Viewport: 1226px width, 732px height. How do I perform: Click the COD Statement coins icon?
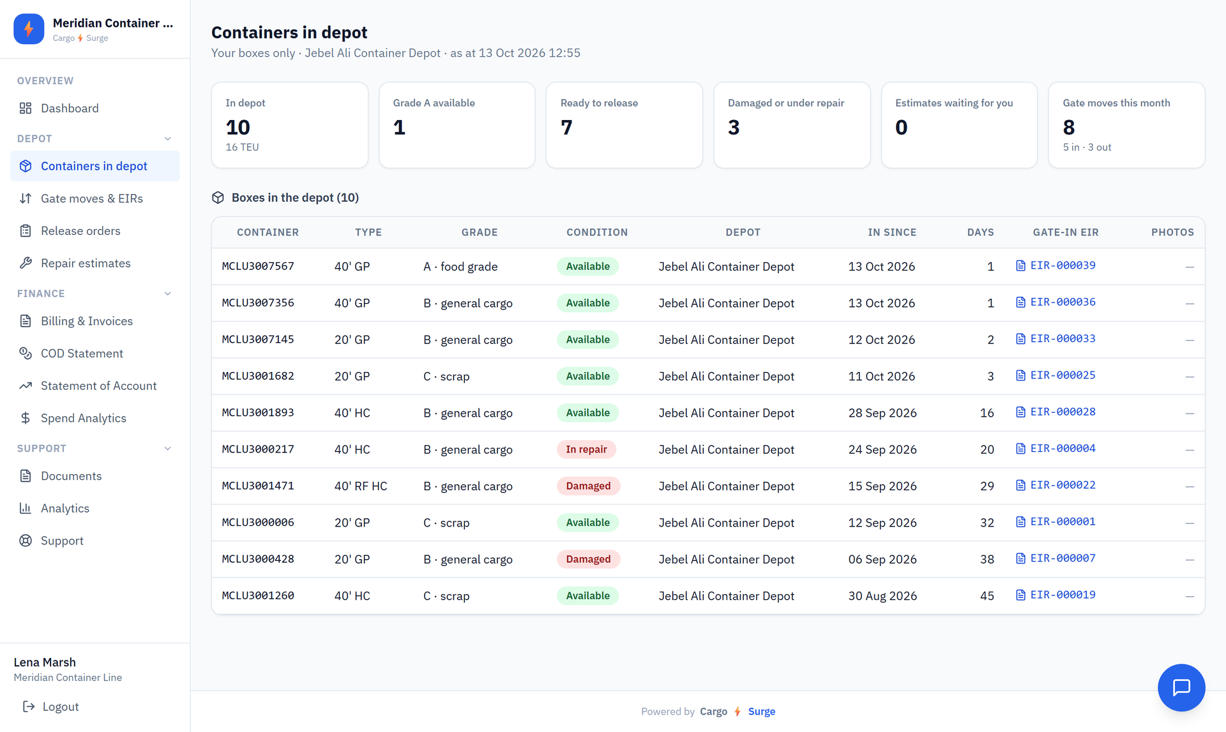click(26, 354)
